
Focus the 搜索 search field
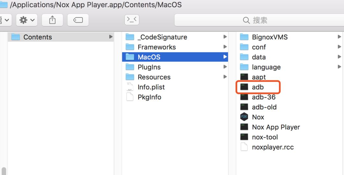click(259, 20)
